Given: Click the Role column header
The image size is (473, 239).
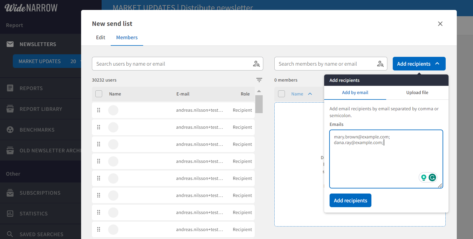Looking at the screenshot, I should 245,94.
